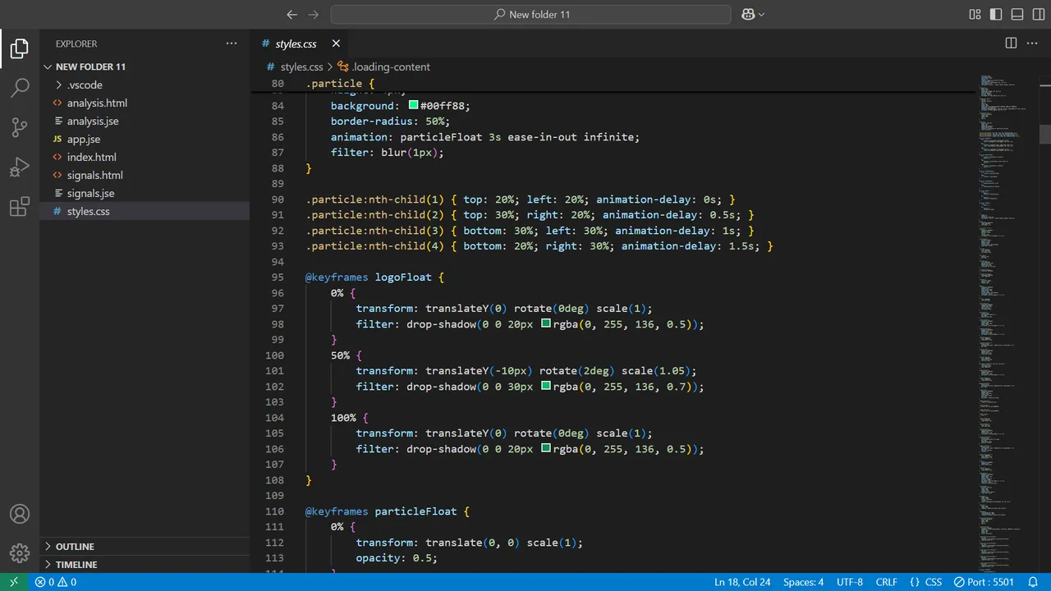Click .loading-content breadcrumb item
Image resolution: width=1051 pixels, height=591 pixels.
pyautogui.click(x=391, y=66)
